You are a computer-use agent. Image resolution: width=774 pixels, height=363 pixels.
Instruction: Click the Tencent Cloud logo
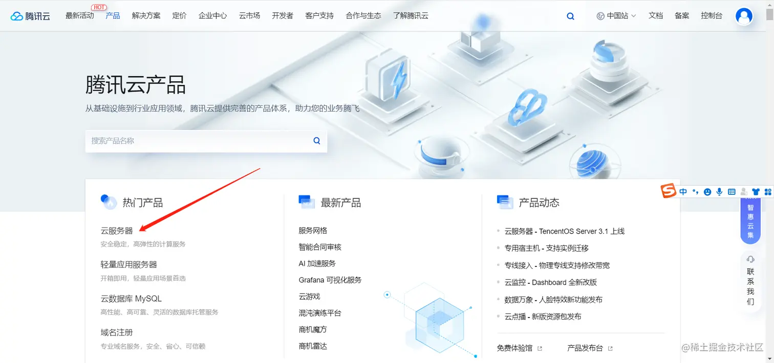[30, 16]
